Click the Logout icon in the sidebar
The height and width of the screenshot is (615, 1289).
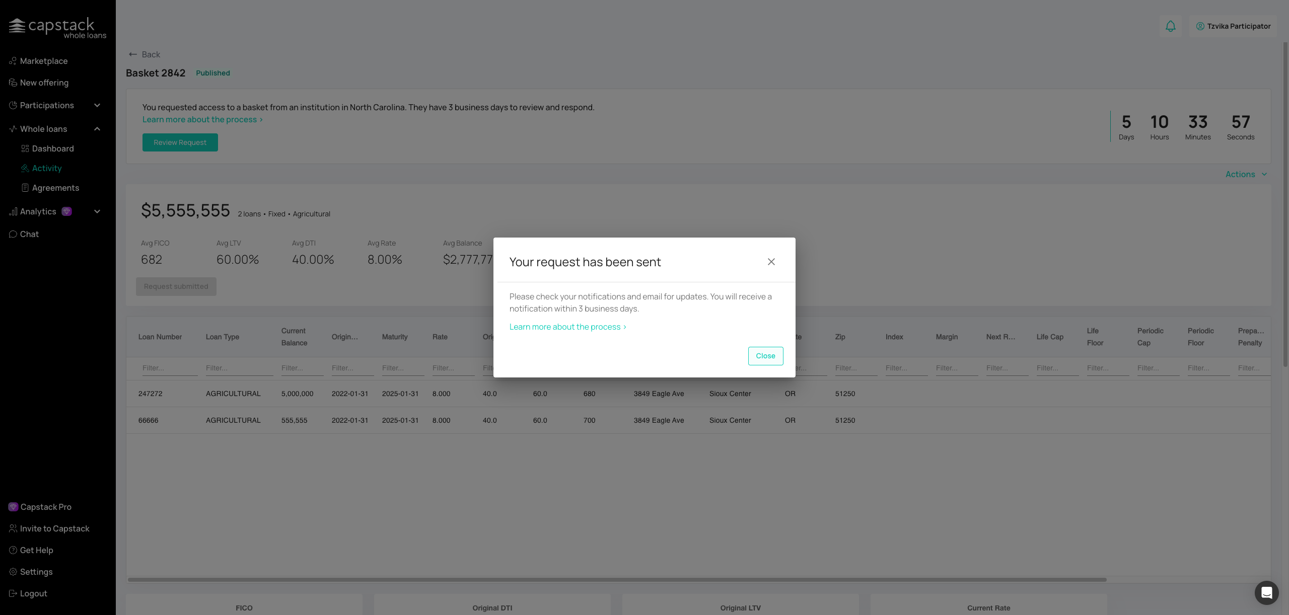(x=13, y=593)
